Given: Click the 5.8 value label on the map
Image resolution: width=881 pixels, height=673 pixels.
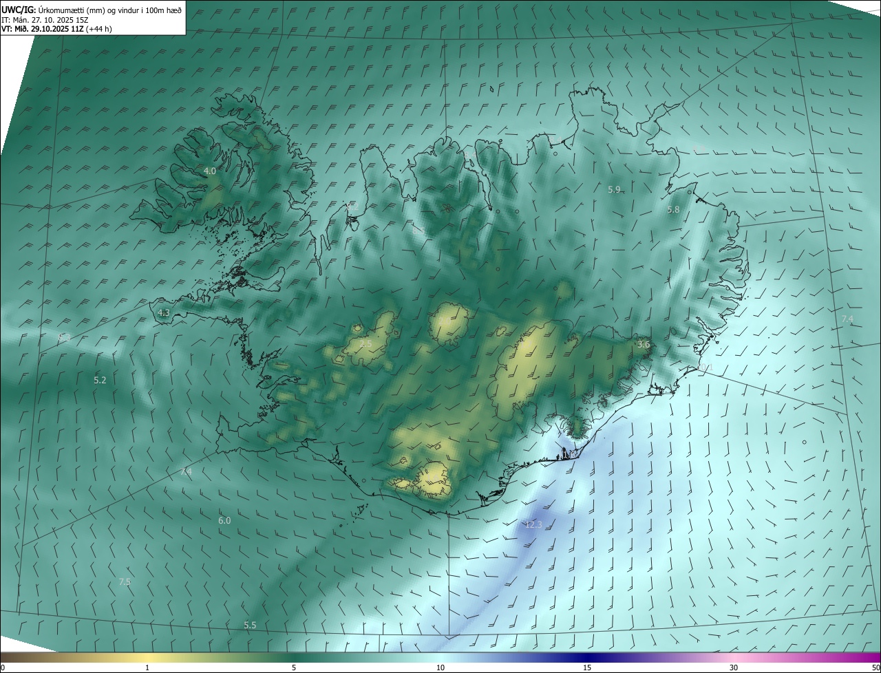Looking at the screenshot, I should (x=673, y=210).
